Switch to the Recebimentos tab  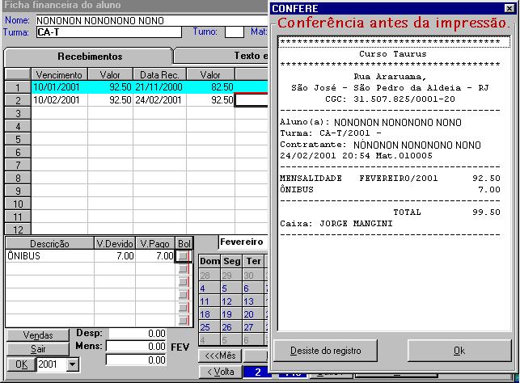[x=89, y=57]
